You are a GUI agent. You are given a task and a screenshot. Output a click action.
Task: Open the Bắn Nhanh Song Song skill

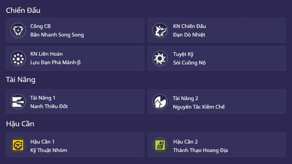point(57,35)
